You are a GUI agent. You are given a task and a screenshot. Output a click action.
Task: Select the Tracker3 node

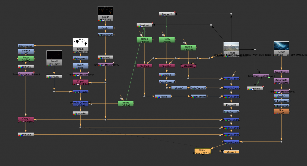pyautogui.click(x=255, y=88)
